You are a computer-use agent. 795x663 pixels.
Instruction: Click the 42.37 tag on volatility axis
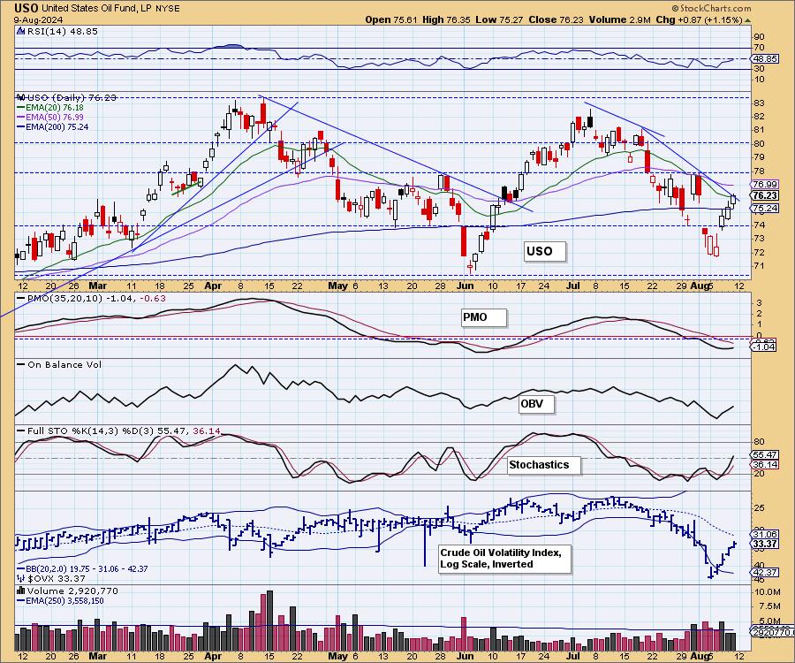pos(765,572)
